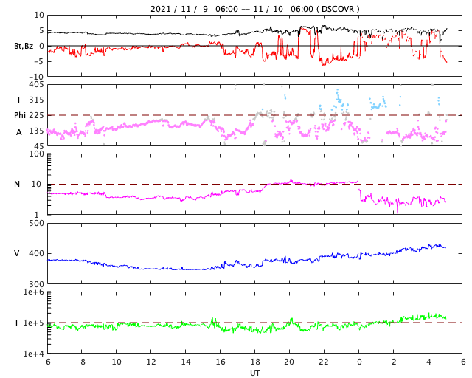Click the '1e+5' temperature tick label
Viewport: 472px width, 378px height.
(33, 323)
